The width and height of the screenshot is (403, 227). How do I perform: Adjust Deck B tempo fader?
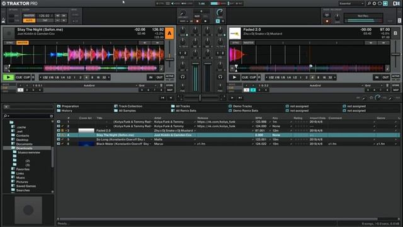point(395,54)
